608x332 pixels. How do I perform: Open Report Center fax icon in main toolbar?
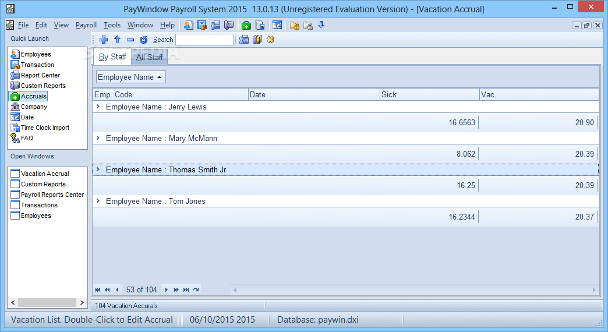coord(215,25)
